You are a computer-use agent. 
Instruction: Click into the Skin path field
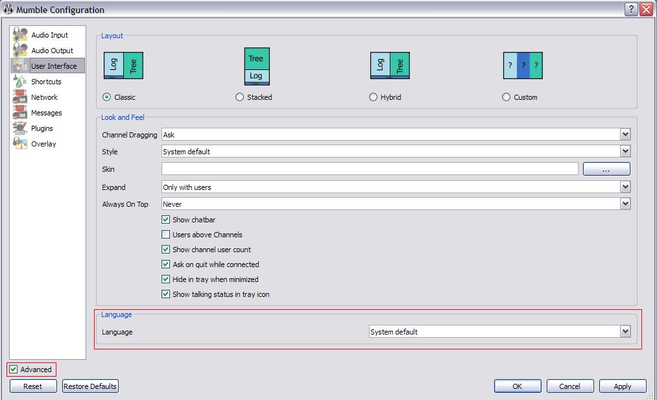369,169
